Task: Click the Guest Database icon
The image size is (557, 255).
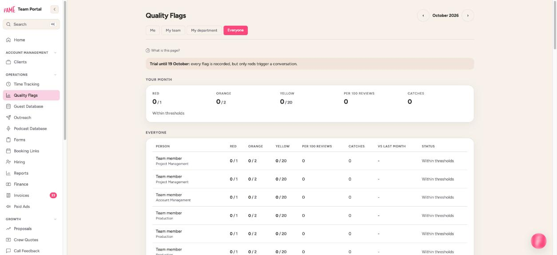Action: pos(8,107)
